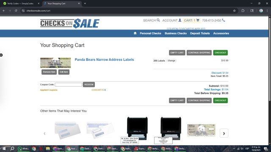View site information icon in address bar

point(23,11)
